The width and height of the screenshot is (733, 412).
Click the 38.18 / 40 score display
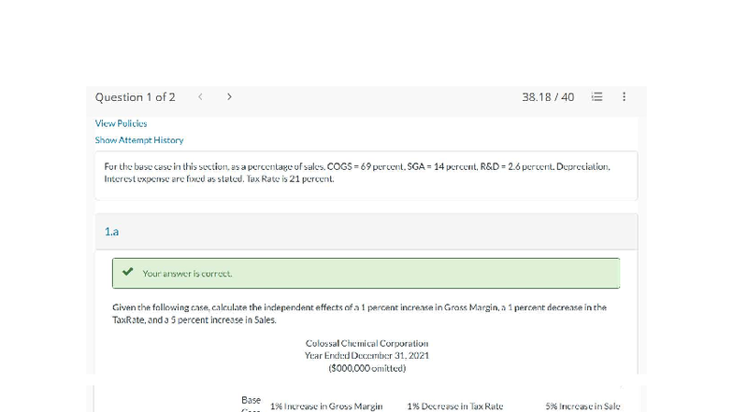pyautogui.click(x=548, y=97)
